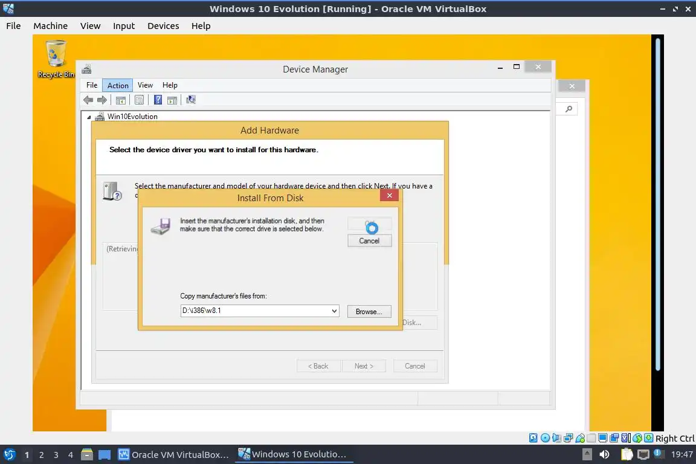The image size is (696, 464).
Task: Click the host taskbar network connection icon
Action: pos(643,454)
